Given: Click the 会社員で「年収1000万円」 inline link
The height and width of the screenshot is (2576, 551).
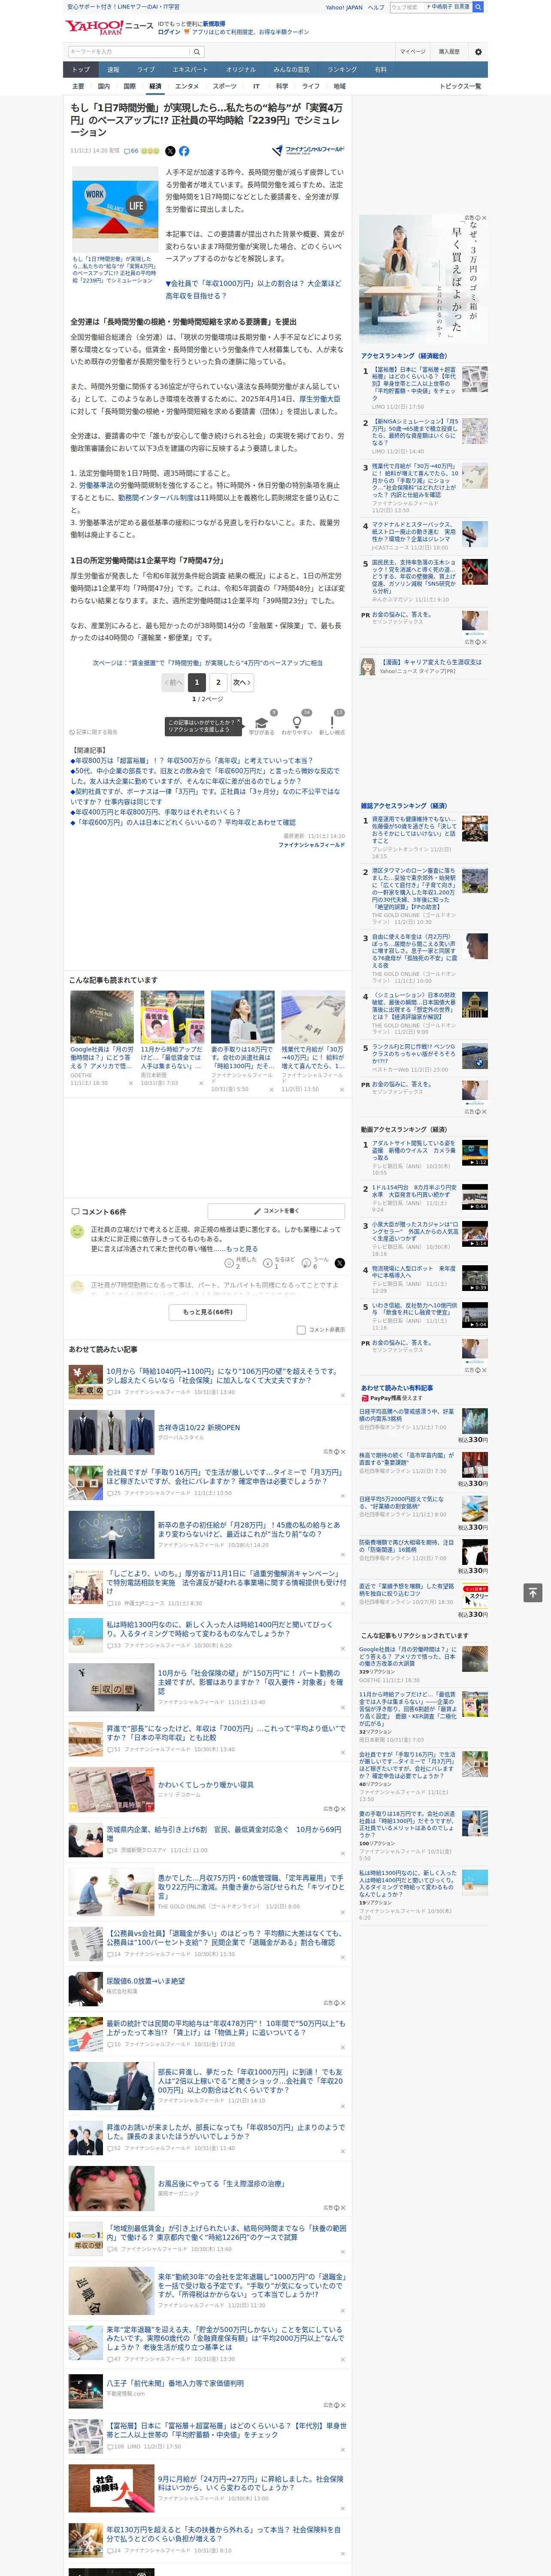Looking at the screenshot, I should point(253,290).
